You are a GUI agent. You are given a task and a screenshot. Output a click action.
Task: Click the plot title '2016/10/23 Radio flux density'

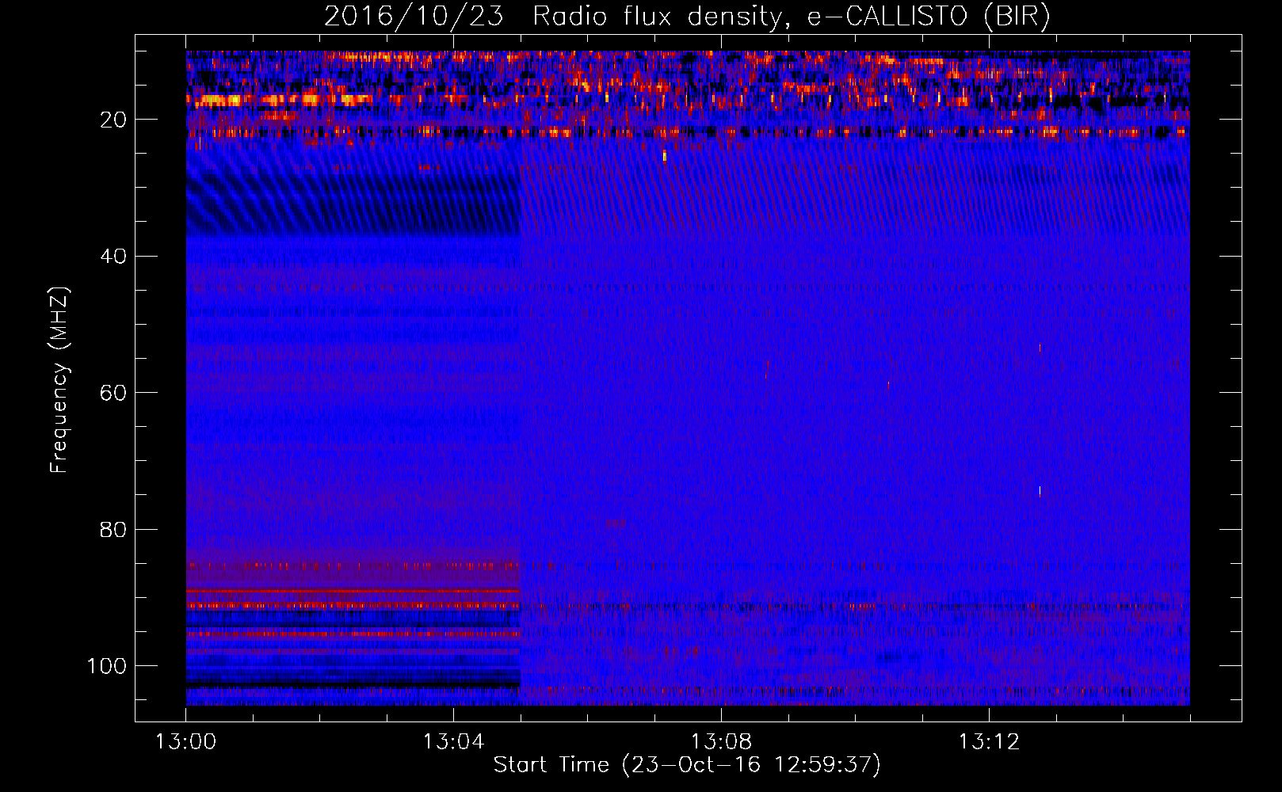(687, 16)
